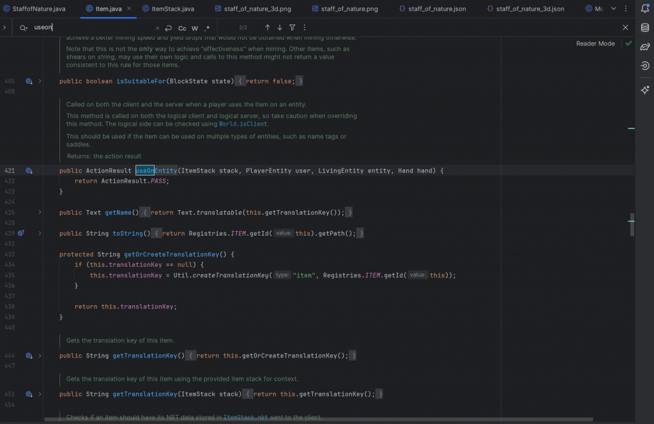This screenshot has height=424, width=654.
Task: Click the overridden-method gutter icon on line 421
Action: tap(29, 171)
